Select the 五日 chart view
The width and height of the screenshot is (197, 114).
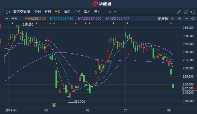[x=47, y=12]
